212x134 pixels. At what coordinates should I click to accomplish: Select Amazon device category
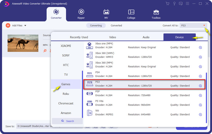pos(66,113)
